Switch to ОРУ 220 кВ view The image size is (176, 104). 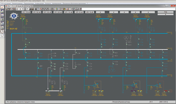click(58, 12)
